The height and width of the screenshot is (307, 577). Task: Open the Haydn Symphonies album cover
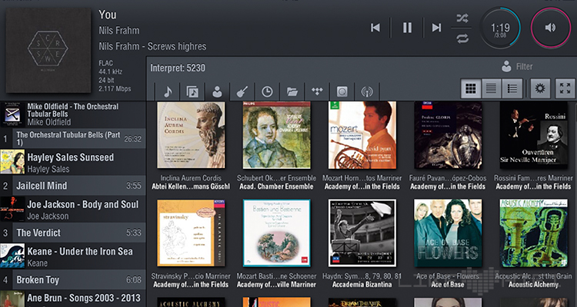(362, 233)
